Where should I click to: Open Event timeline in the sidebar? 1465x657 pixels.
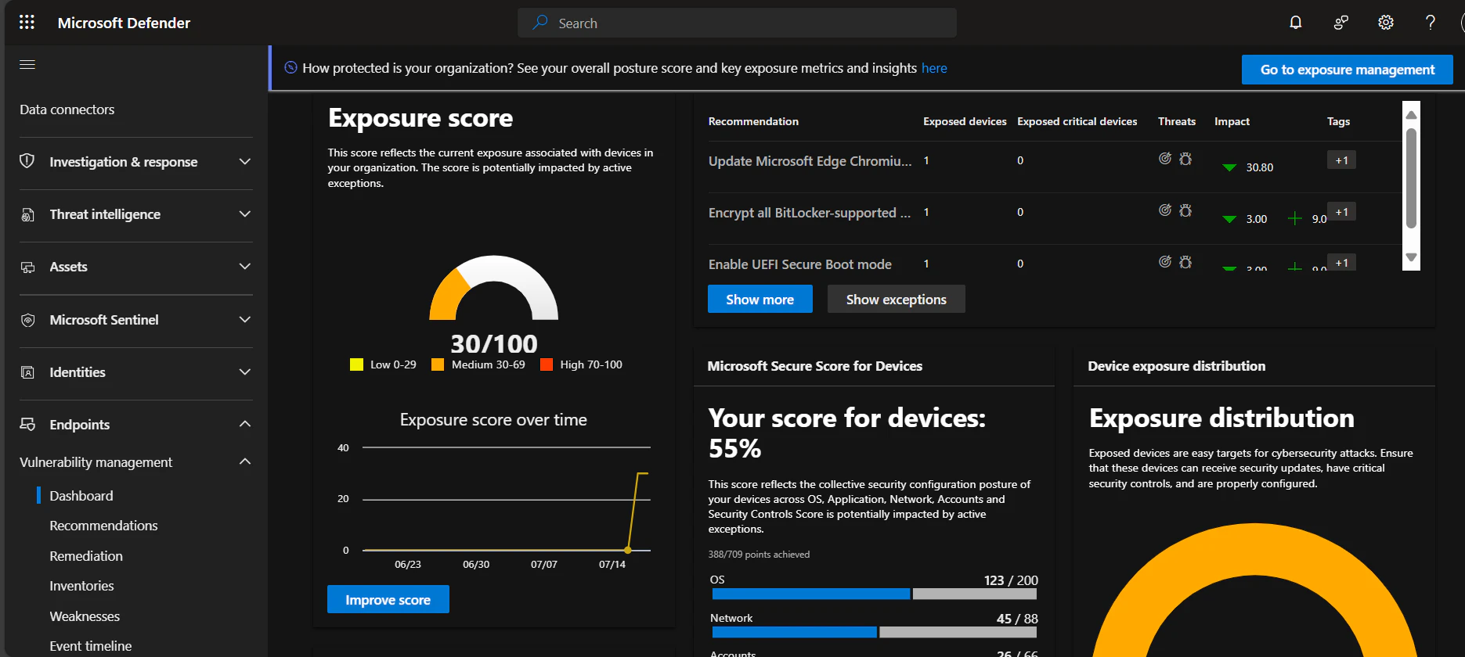91,646
